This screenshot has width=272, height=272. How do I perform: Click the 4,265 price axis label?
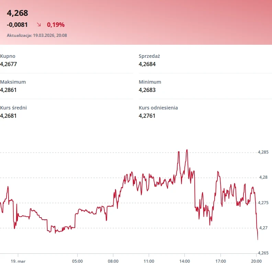(x=263, y=253)
